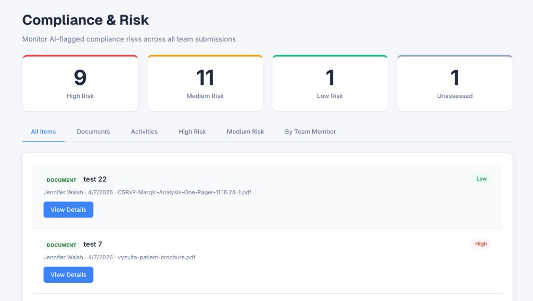Click the Low risk badge on test 22
The width and height of the screenshot is (533, 301).
(481, 179)
